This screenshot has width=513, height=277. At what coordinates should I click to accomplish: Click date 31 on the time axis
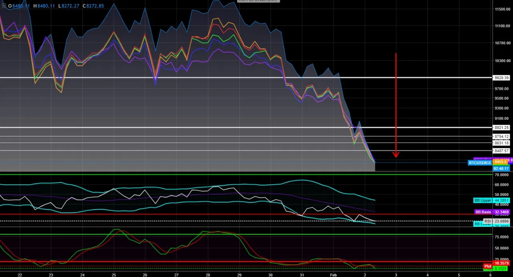coord(302,275)
